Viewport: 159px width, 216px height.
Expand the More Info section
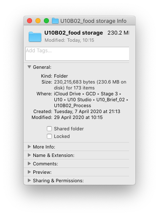coord(29,147)
